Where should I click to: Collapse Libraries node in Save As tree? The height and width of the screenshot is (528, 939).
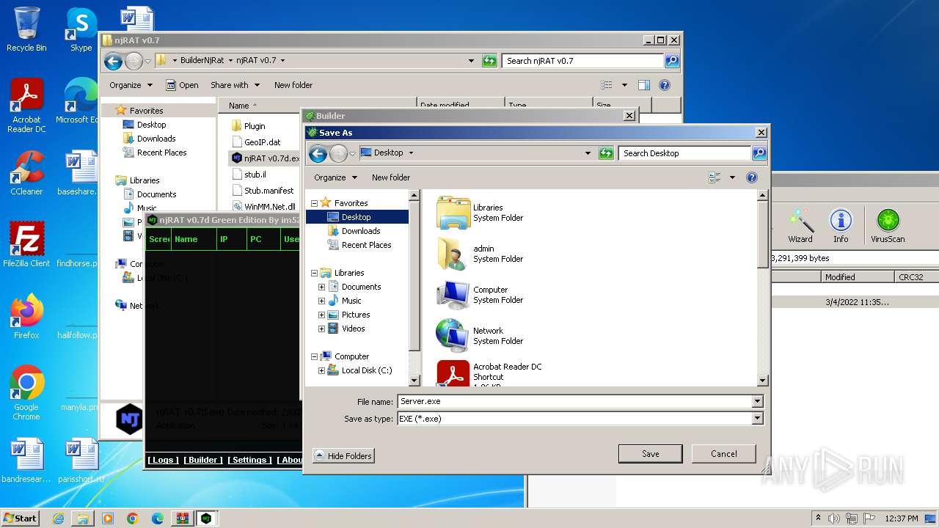[x=314, y=273]
